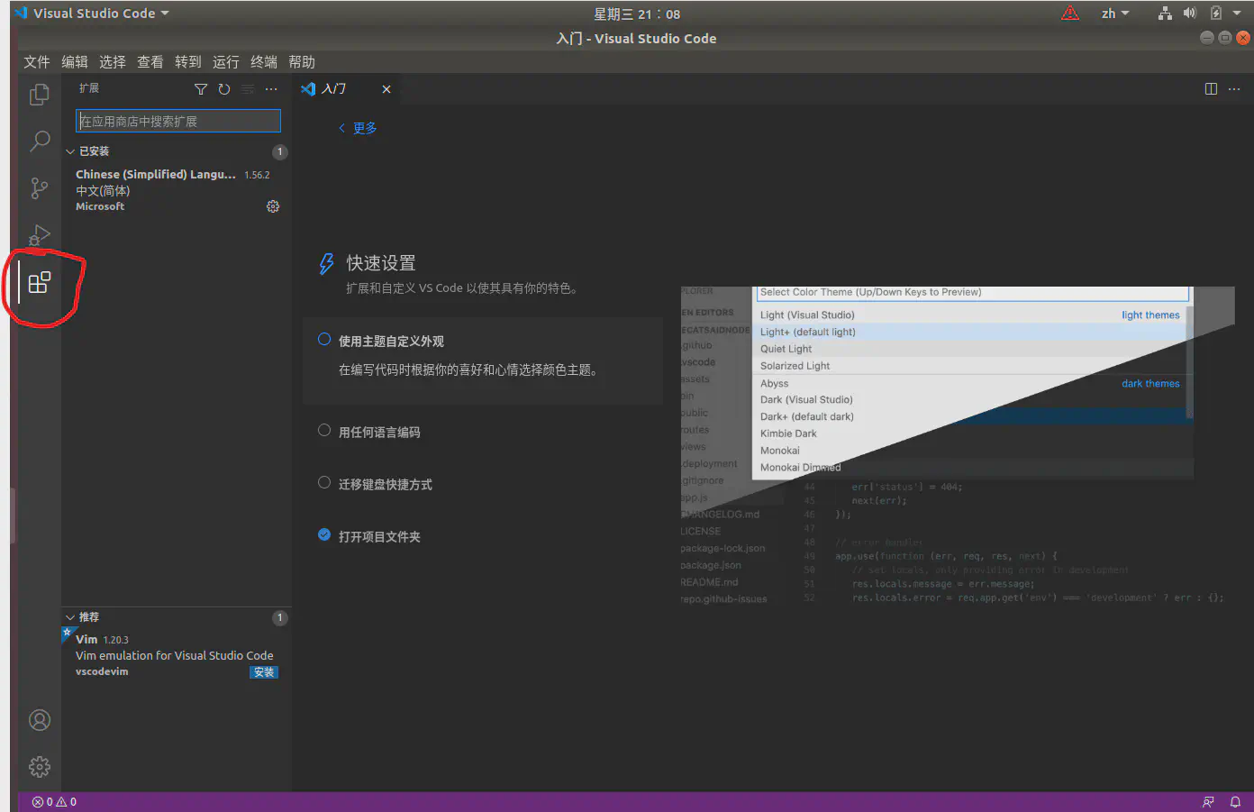Viewport: 1254px width, 812px height.
Task: Select '使用主题自定义外观' step radio
Action: [324, 340]
